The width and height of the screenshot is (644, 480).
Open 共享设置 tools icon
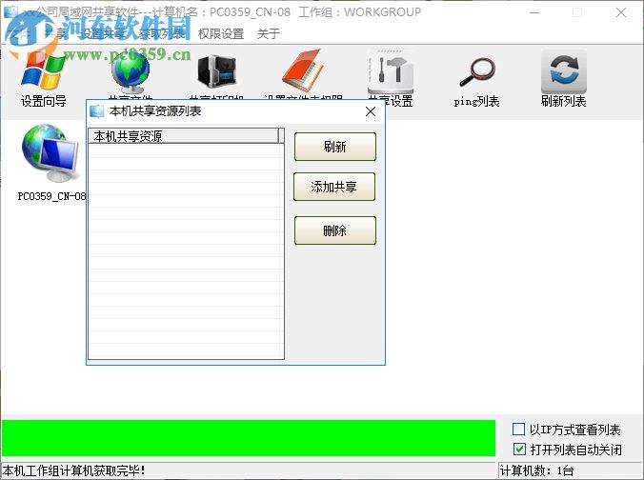pos(391,71)
